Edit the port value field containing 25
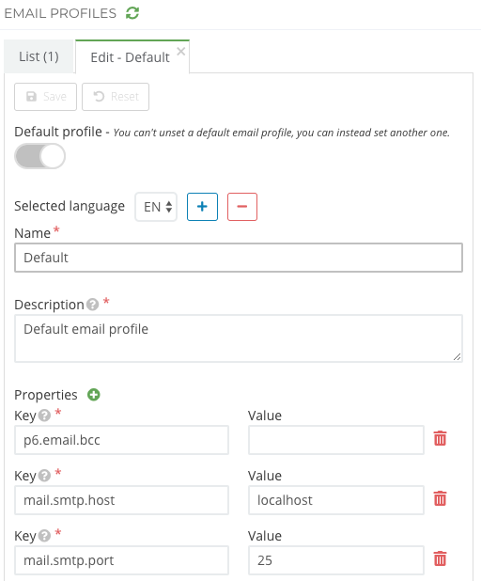This screenshot has height=581, width=481. (x=336, y=560)
